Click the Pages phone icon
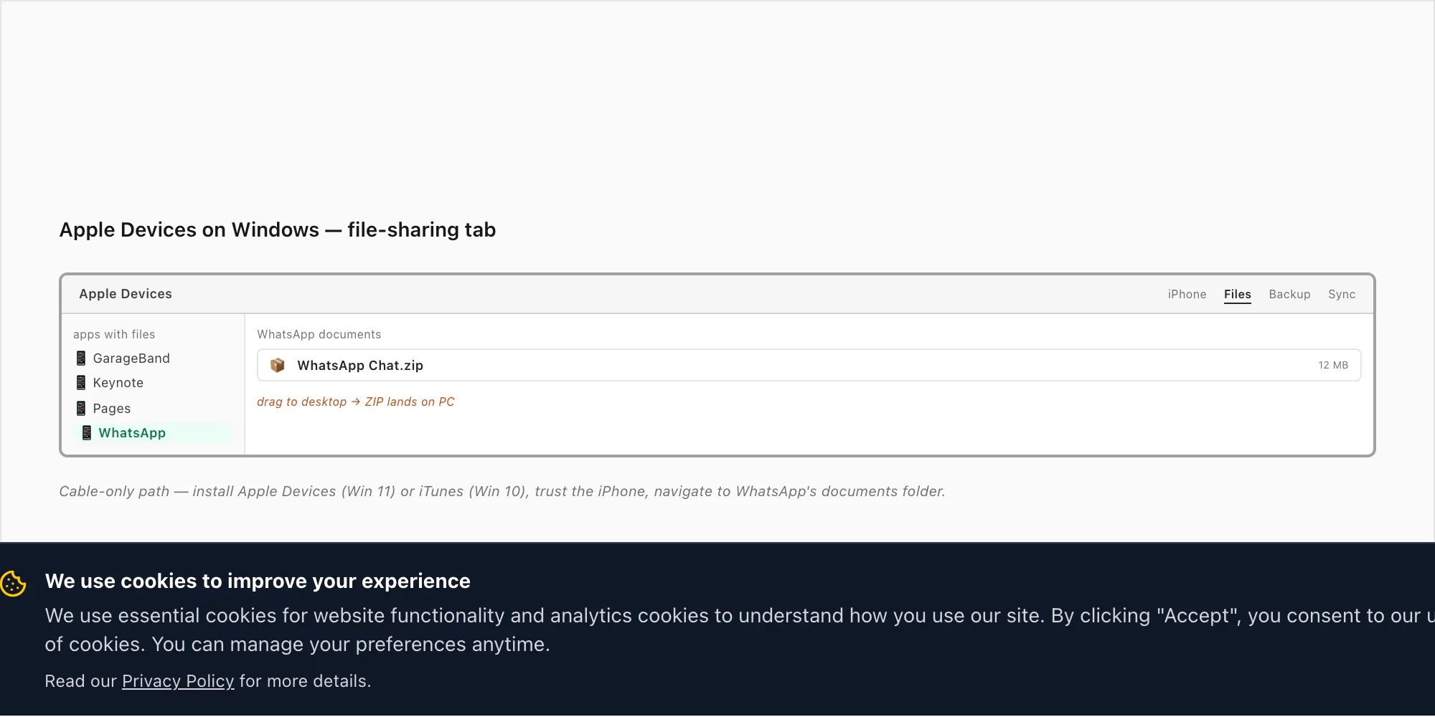 click(81, 409)
